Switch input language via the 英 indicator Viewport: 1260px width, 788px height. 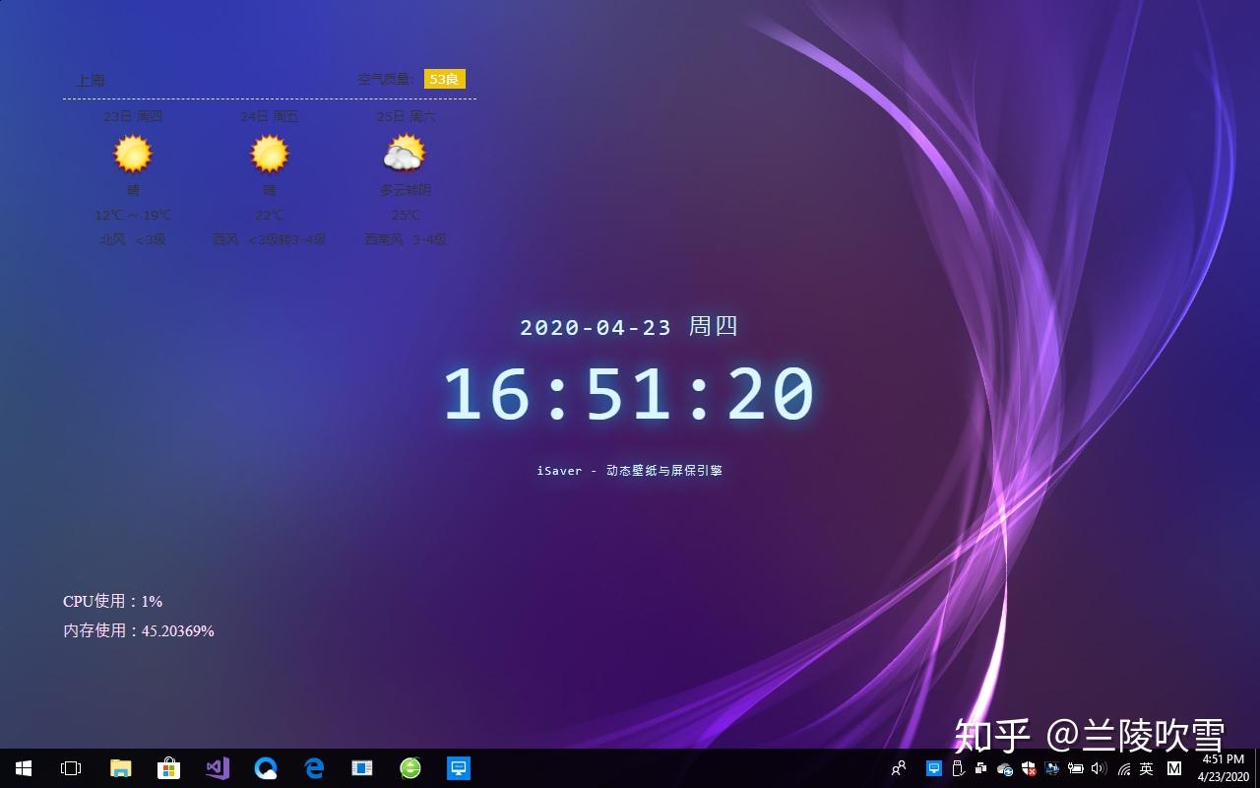click(1148, 769)
